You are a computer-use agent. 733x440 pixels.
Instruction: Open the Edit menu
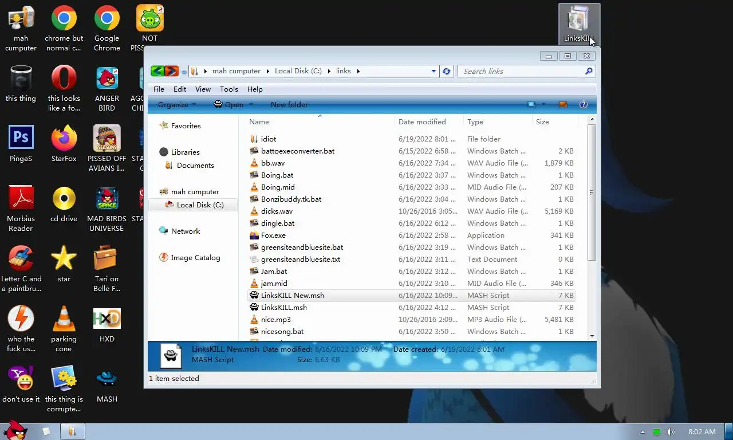180,89
